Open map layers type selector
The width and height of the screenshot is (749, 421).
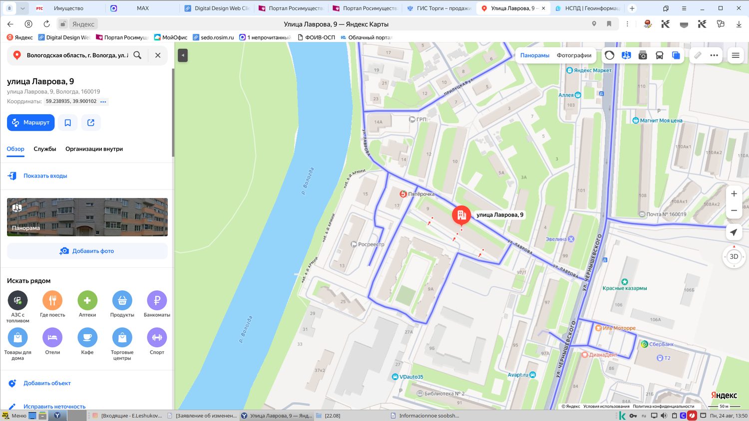[676, 55]
